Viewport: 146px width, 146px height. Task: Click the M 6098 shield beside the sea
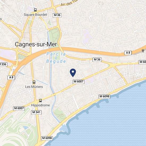(x=104, y=96)
